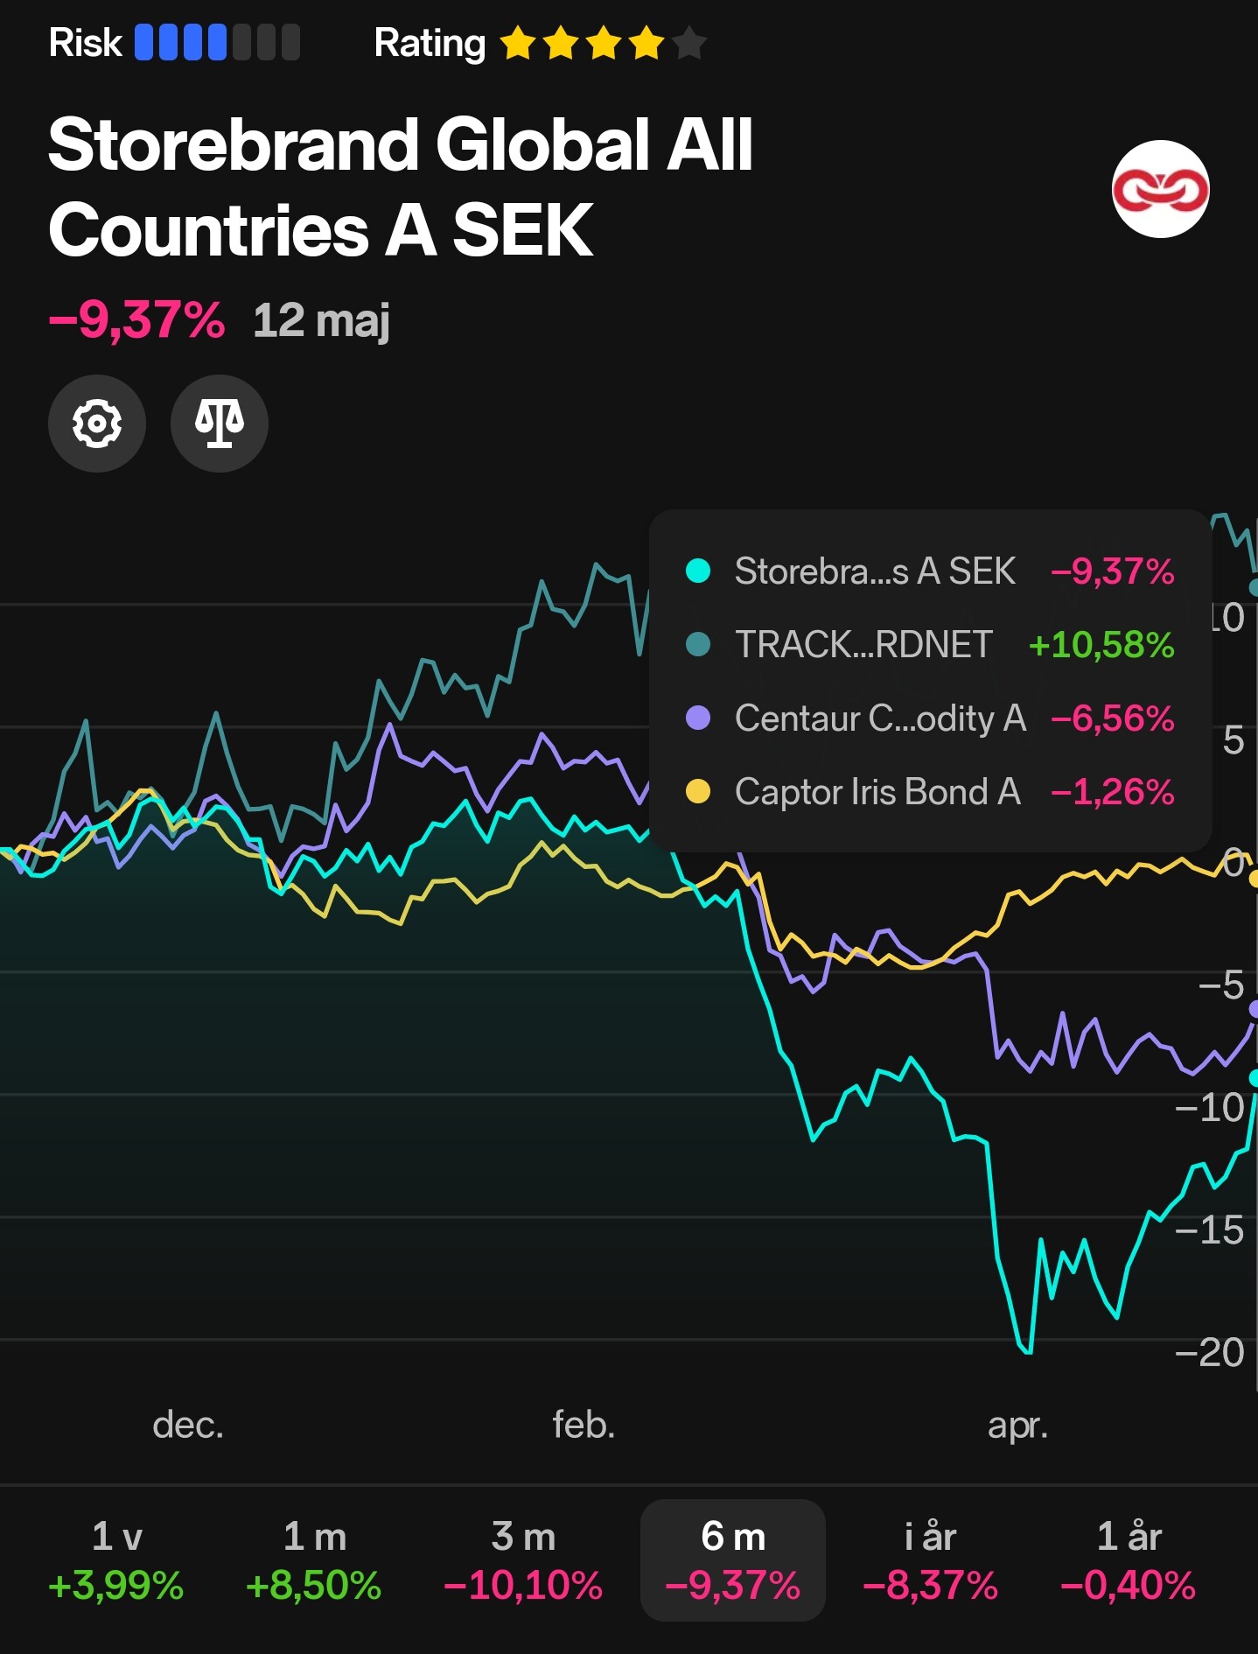Click the Risk level indicator bars

click(217, 43)
